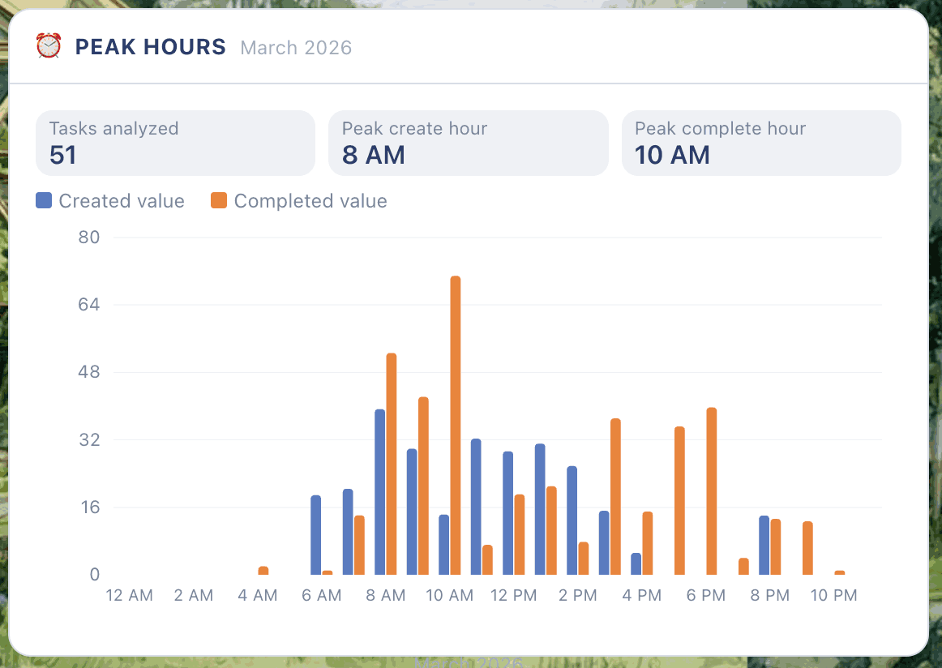Screen dimensions: 942x668
Task: Click the alarm clock icon in header
Action: click(x=49, y=47)
